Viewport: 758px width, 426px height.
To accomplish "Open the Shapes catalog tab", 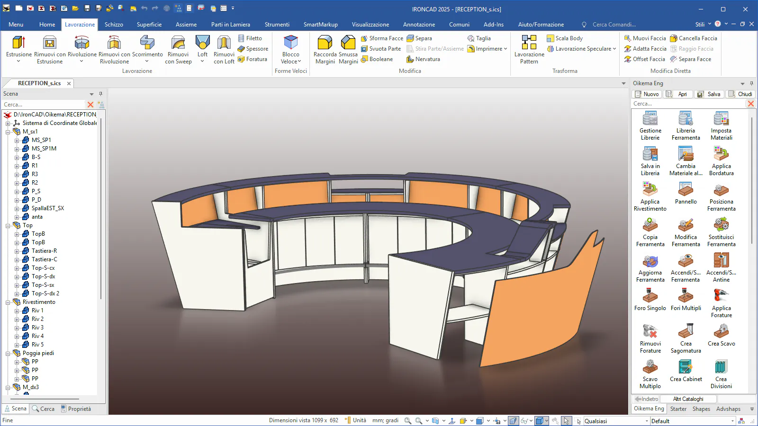I will (x=701, y=409).
